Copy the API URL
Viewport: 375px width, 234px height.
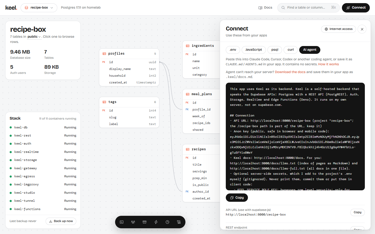[x=357, y=212]
